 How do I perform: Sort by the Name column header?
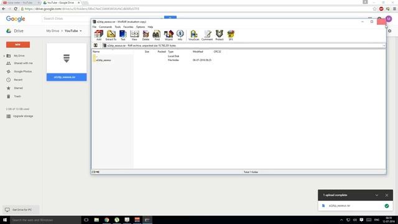(96, 52)
